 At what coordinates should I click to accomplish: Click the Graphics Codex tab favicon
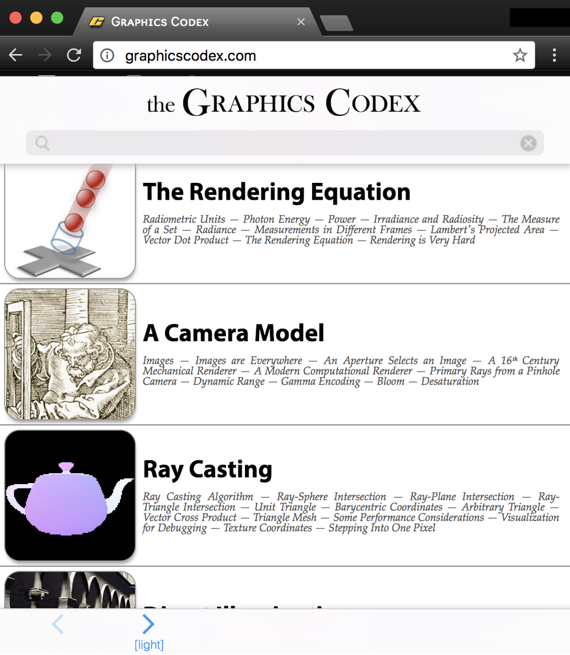coord(97,22)
